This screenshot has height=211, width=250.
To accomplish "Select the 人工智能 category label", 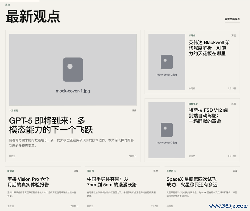I will tap(14, 111).
